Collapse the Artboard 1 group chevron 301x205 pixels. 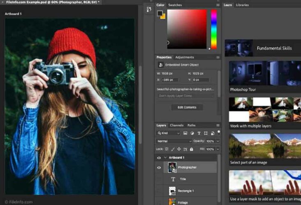point(165,158)
